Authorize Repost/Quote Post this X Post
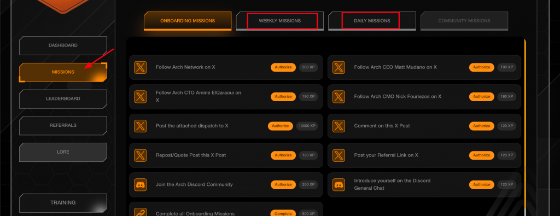560x216 pixels. [283, 155]
